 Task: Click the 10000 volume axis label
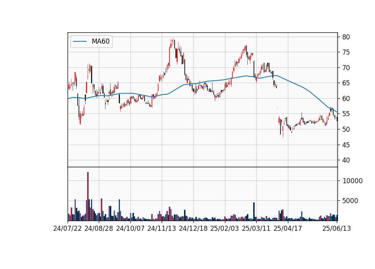coord(352,181)
